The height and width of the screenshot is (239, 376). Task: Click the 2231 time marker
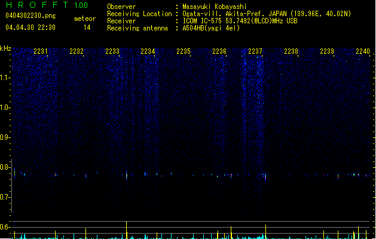41,51
